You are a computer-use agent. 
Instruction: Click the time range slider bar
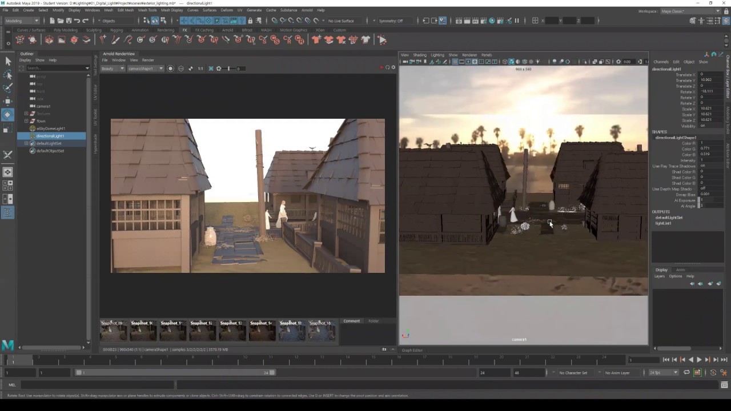point(175,373)
